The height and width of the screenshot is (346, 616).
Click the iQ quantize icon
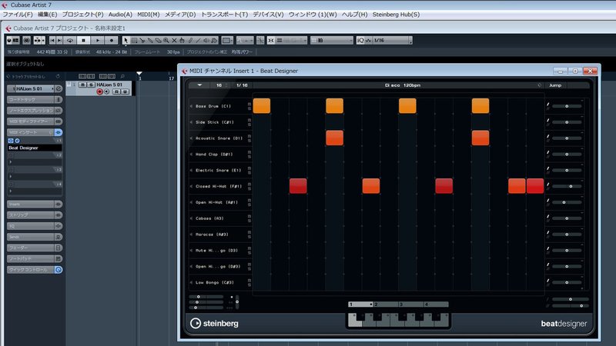click(360, 41)
